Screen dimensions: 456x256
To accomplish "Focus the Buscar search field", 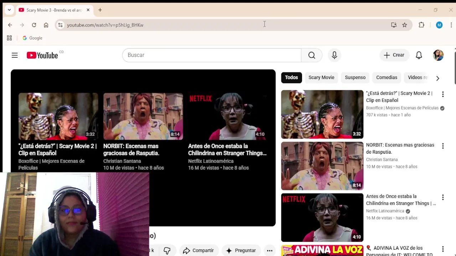I will (x=212, y=55).
